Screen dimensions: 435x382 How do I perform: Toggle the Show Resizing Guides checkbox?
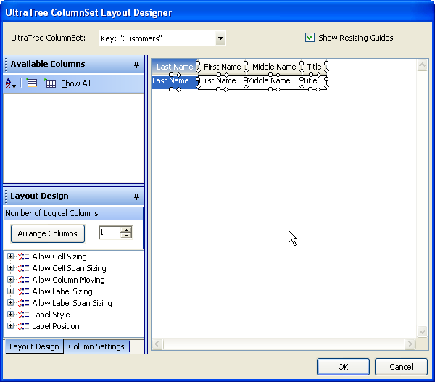(310, 38)
